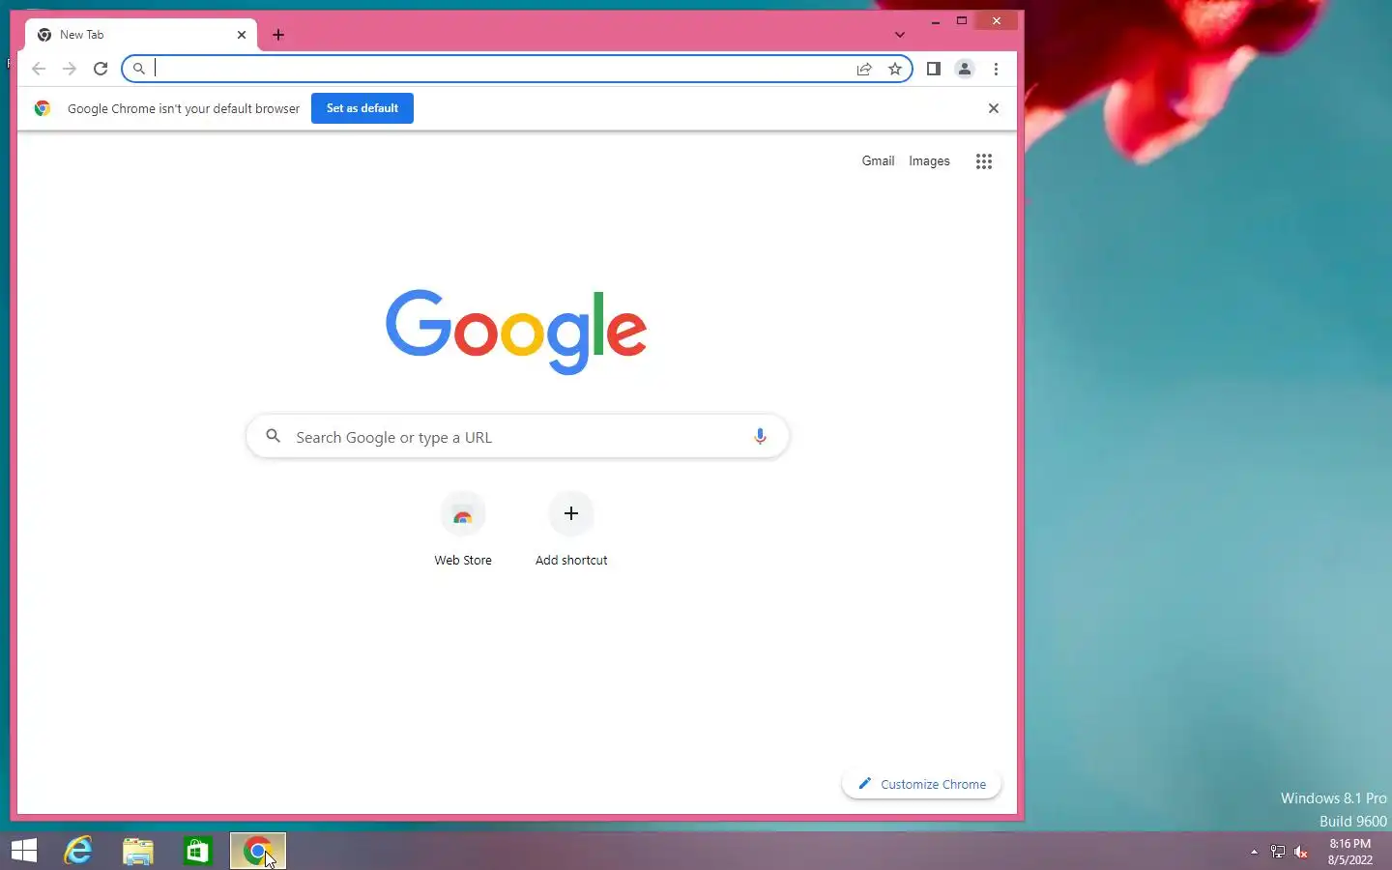Screen dimensions: 1392x870
Task: Click the Add shortcut plus tile
Action: point(571,530)
